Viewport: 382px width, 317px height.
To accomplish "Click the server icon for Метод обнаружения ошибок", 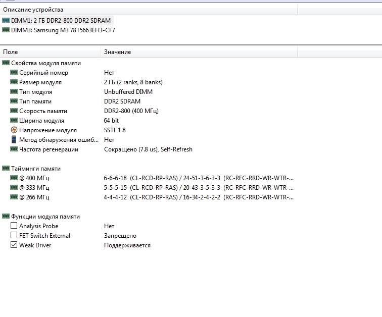I will pyautogui.click(x=14, y=139).
